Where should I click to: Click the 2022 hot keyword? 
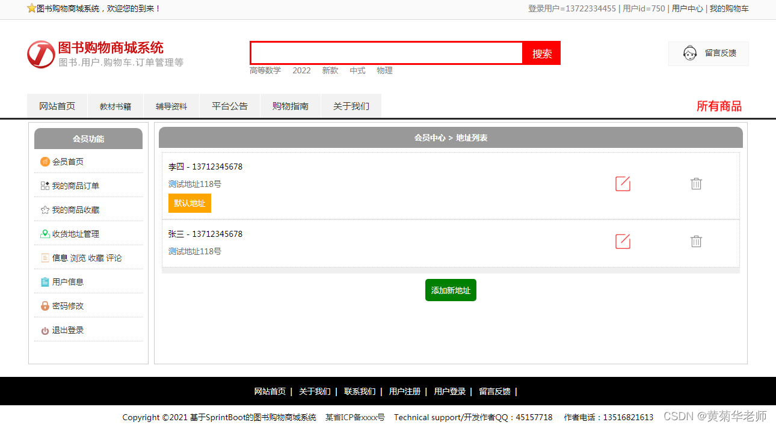[302, 70]
